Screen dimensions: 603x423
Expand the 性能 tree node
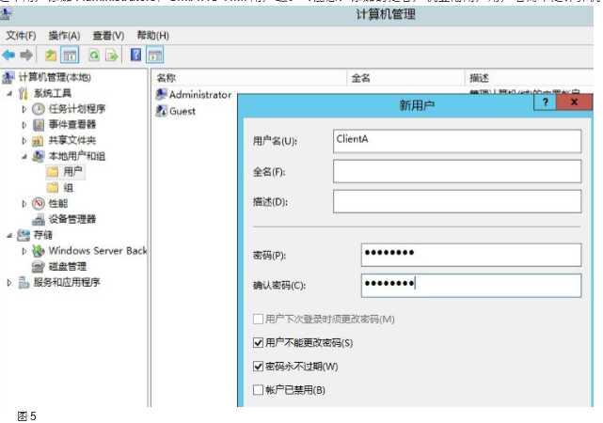click(x=24, y=204)
